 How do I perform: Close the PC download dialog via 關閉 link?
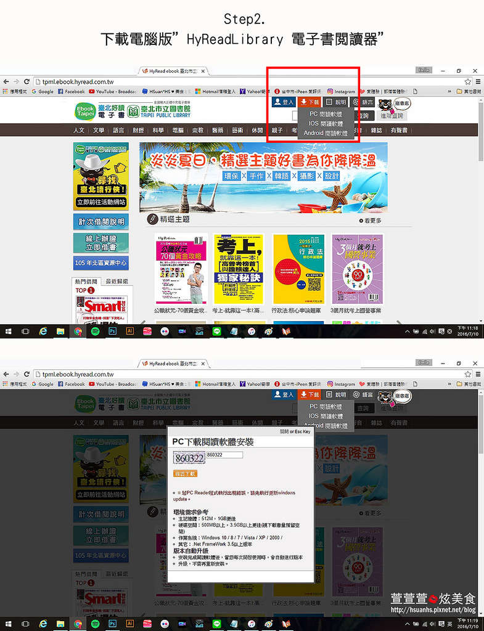coord(284,432)
